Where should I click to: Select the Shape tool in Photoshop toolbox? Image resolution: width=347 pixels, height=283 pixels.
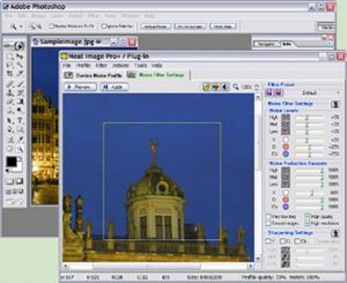[x=20, y=129]
